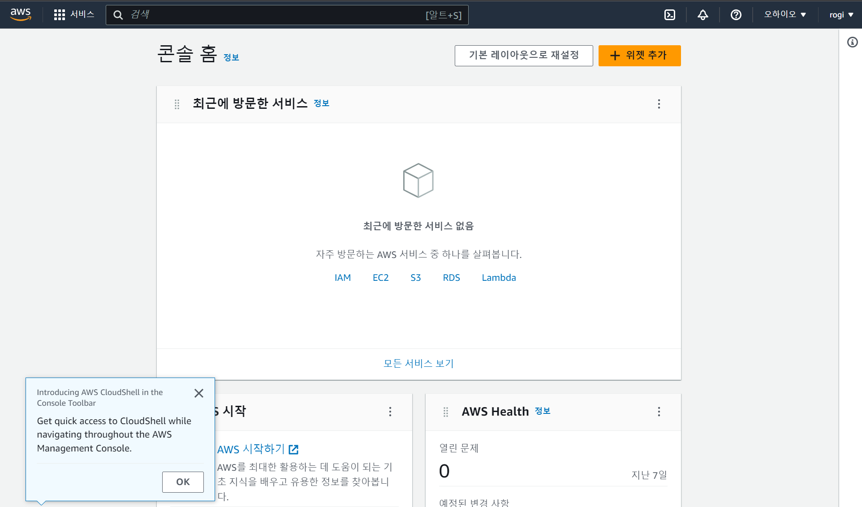
Task: Click 모든 서비스 보기 link
Action: (418, 363)
